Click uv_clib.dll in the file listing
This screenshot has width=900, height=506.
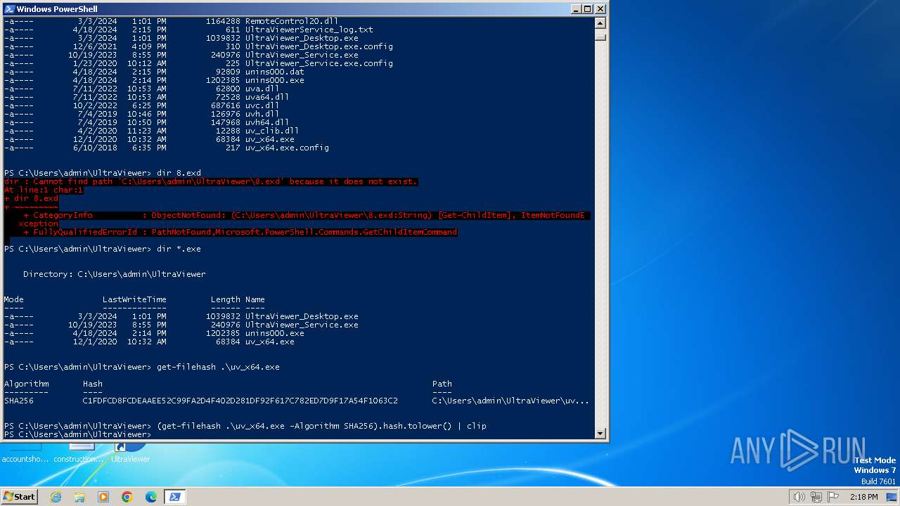pyautogui.click(x=272, y=131)
